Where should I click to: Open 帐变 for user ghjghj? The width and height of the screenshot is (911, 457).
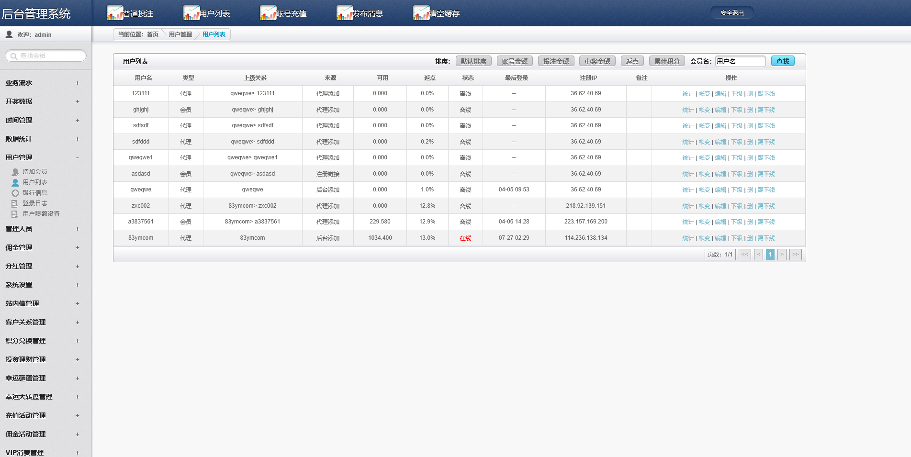coord(704,110)
